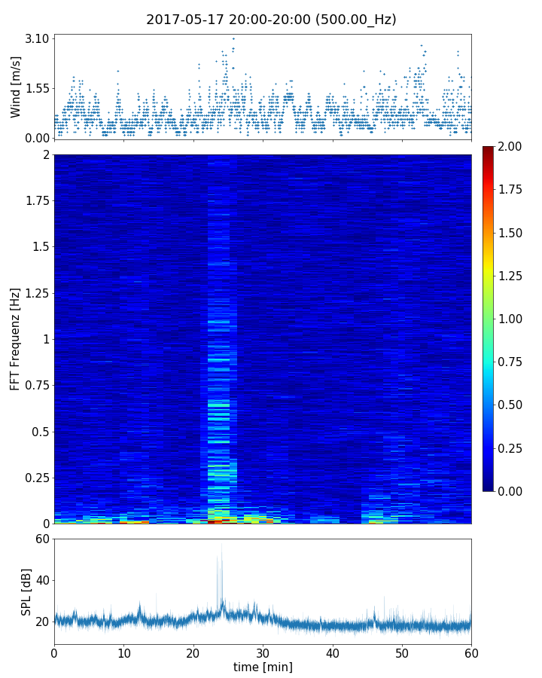542x678 pixels.
Task: Click the 1.00 label beside the colorbar
Action: 512,319
